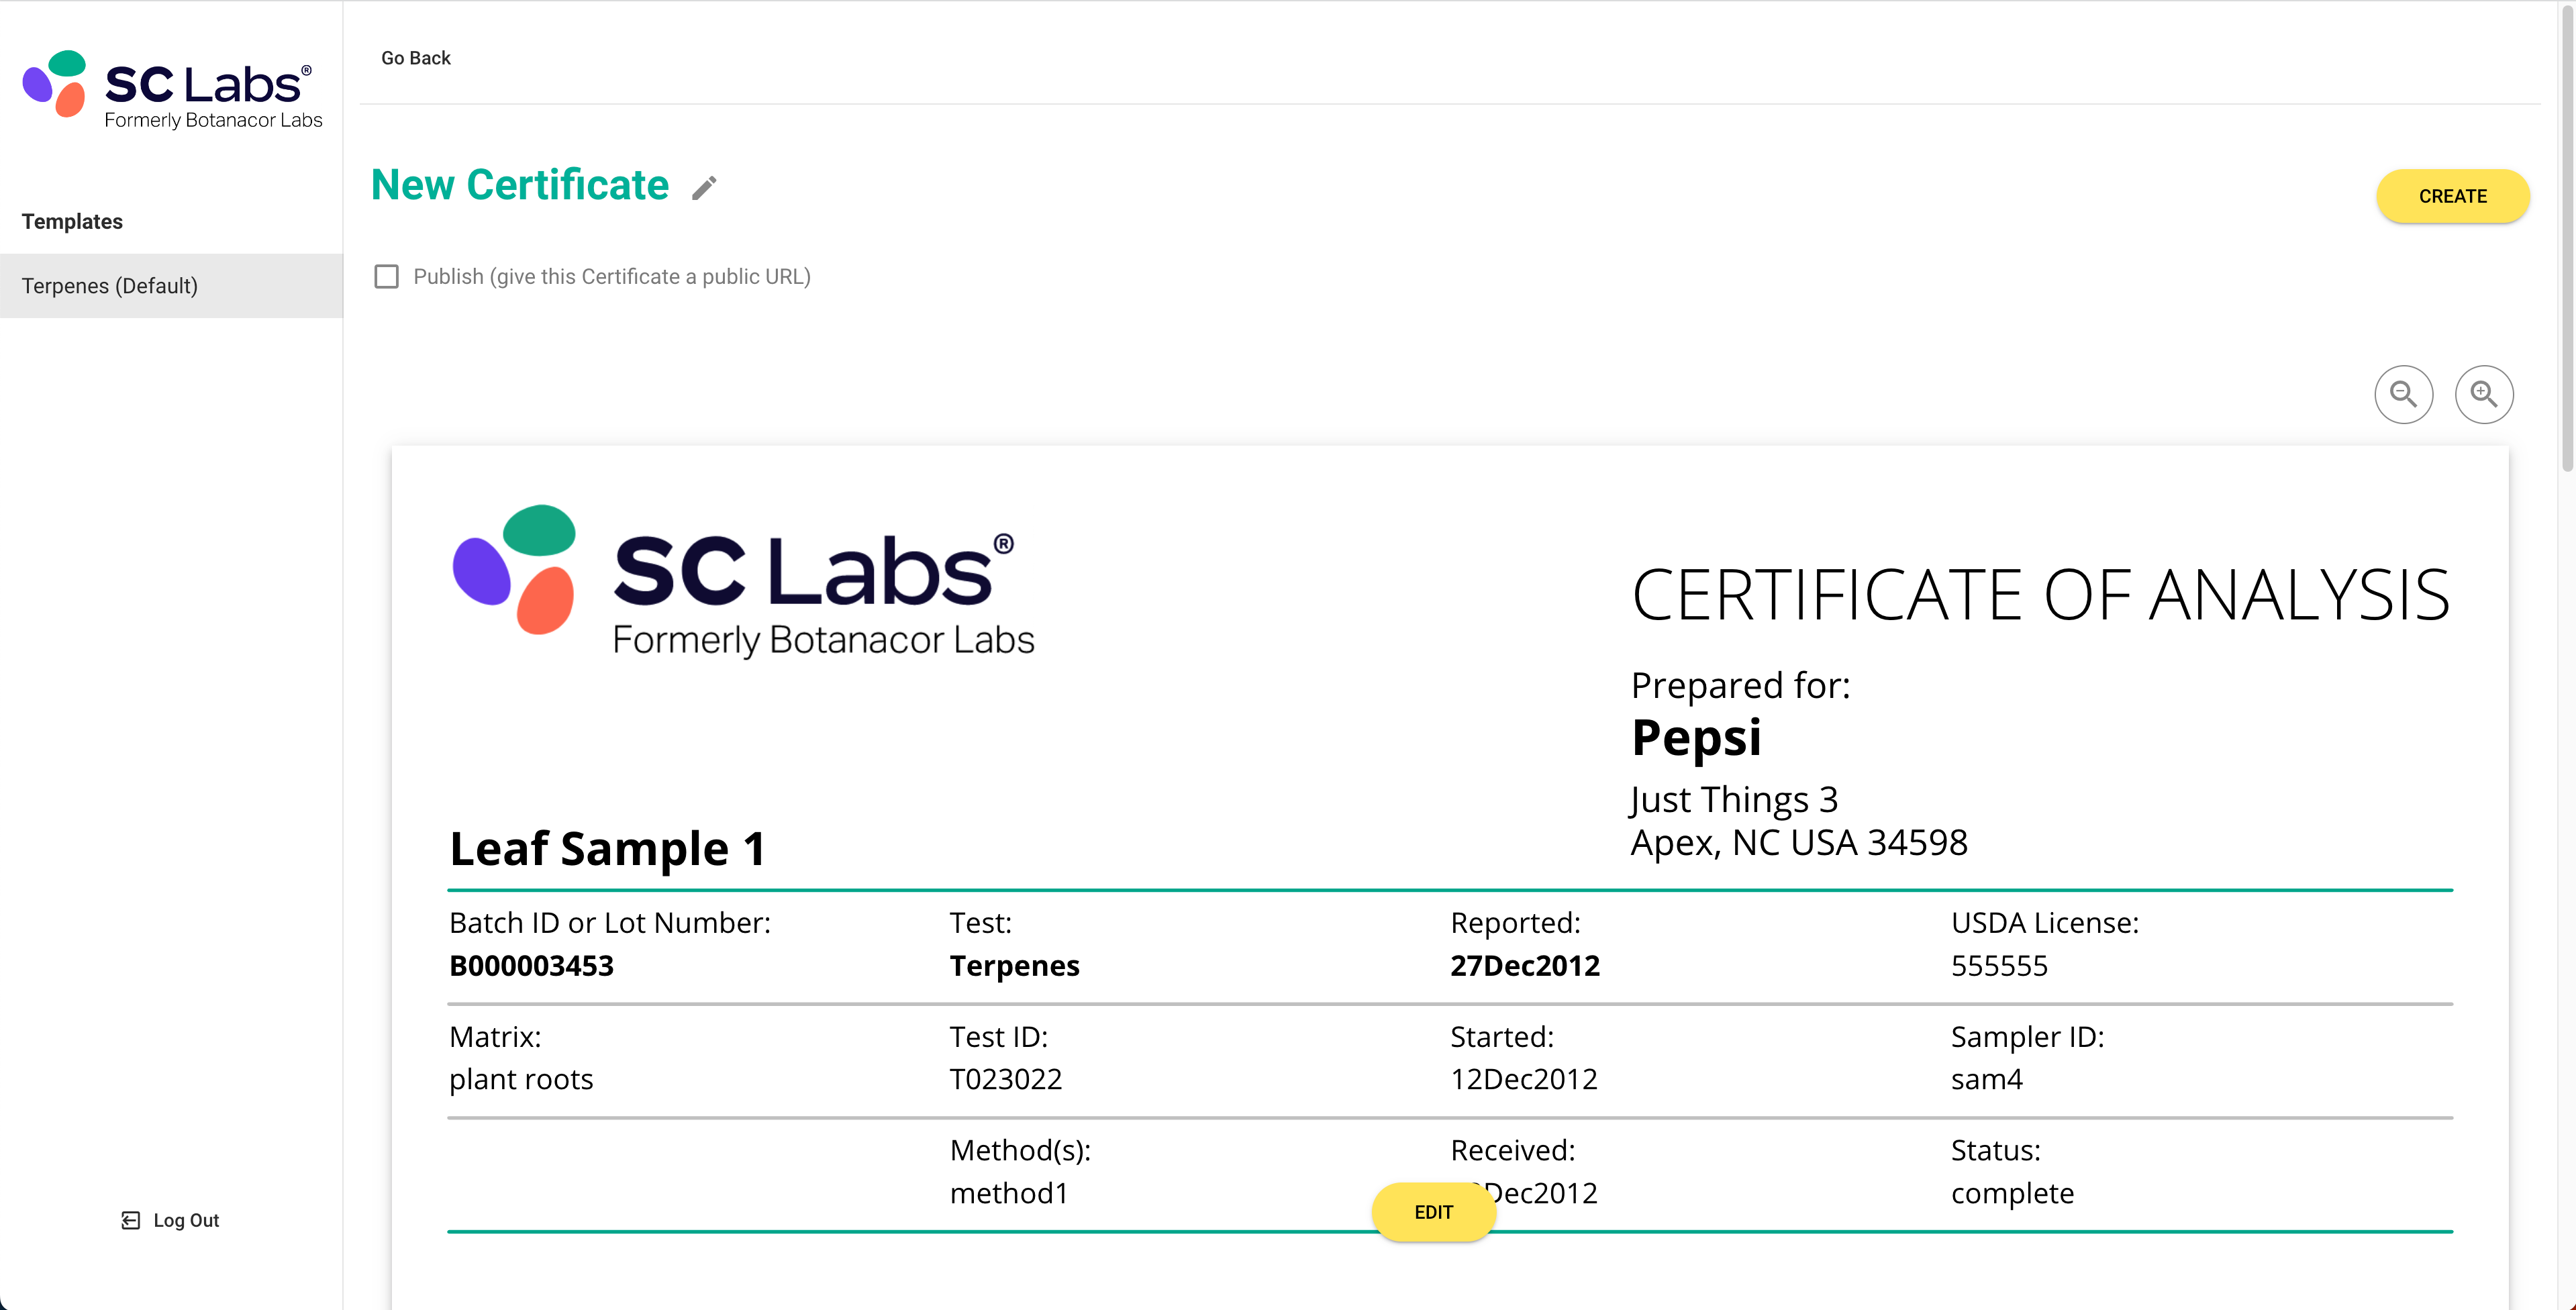Click the CERTIFICATE OF ANALYSIS heading

(x=2040, y=596)
